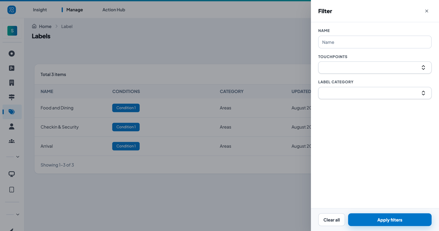
Task: Open the signpost touchpoints icon in sidebar
Action: click(12, 97)
